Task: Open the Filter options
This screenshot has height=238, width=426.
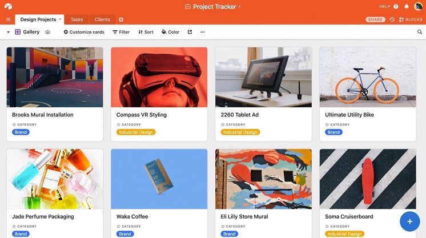Action: (x=121, y=32)
